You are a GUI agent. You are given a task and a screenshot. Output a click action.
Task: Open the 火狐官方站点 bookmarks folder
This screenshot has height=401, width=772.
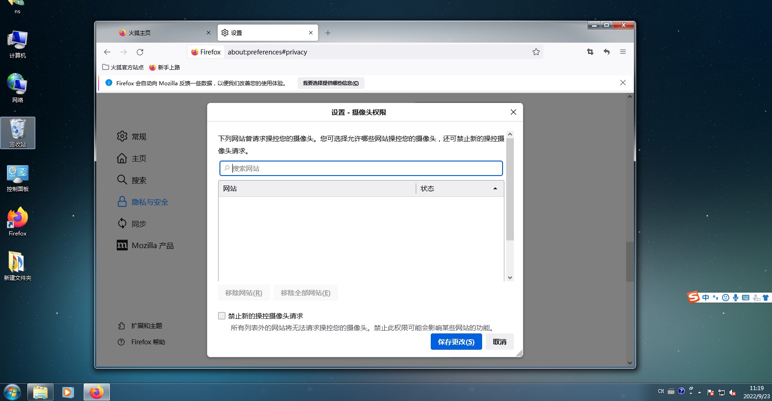(123, 68)
